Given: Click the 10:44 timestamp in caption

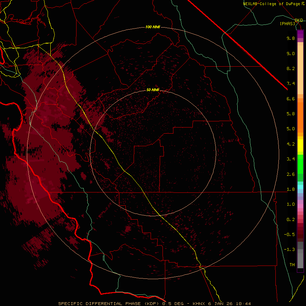Looking at the screenshot, I should (x=243, y=304).
